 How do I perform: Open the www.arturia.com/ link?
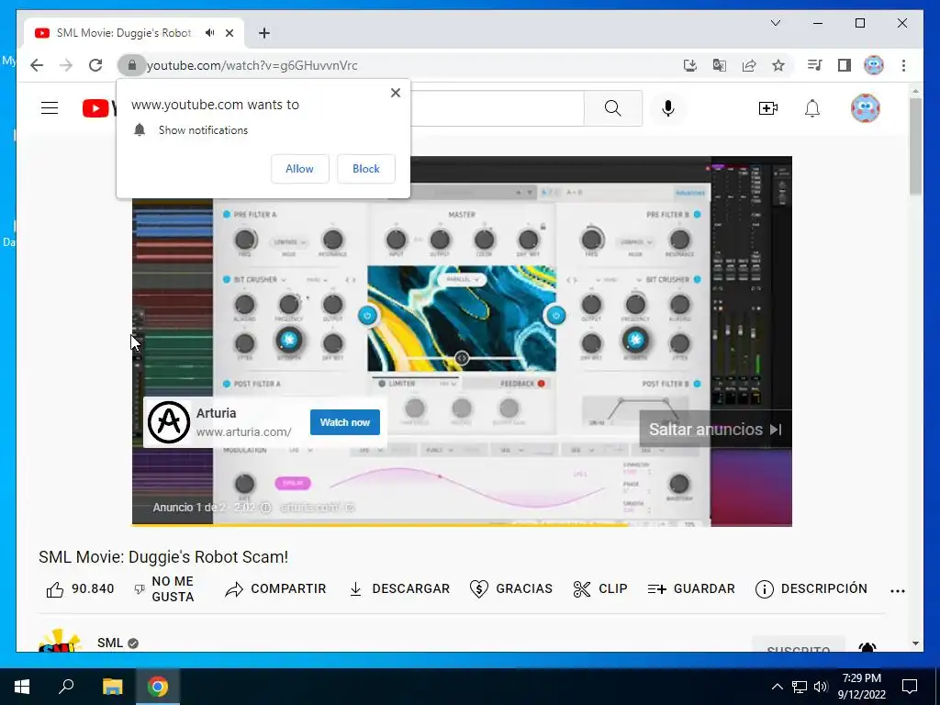(243, 431)
